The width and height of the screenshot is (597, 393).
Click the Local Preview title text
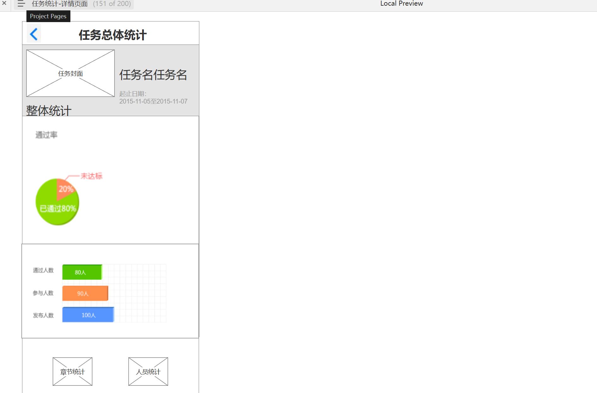401,3
